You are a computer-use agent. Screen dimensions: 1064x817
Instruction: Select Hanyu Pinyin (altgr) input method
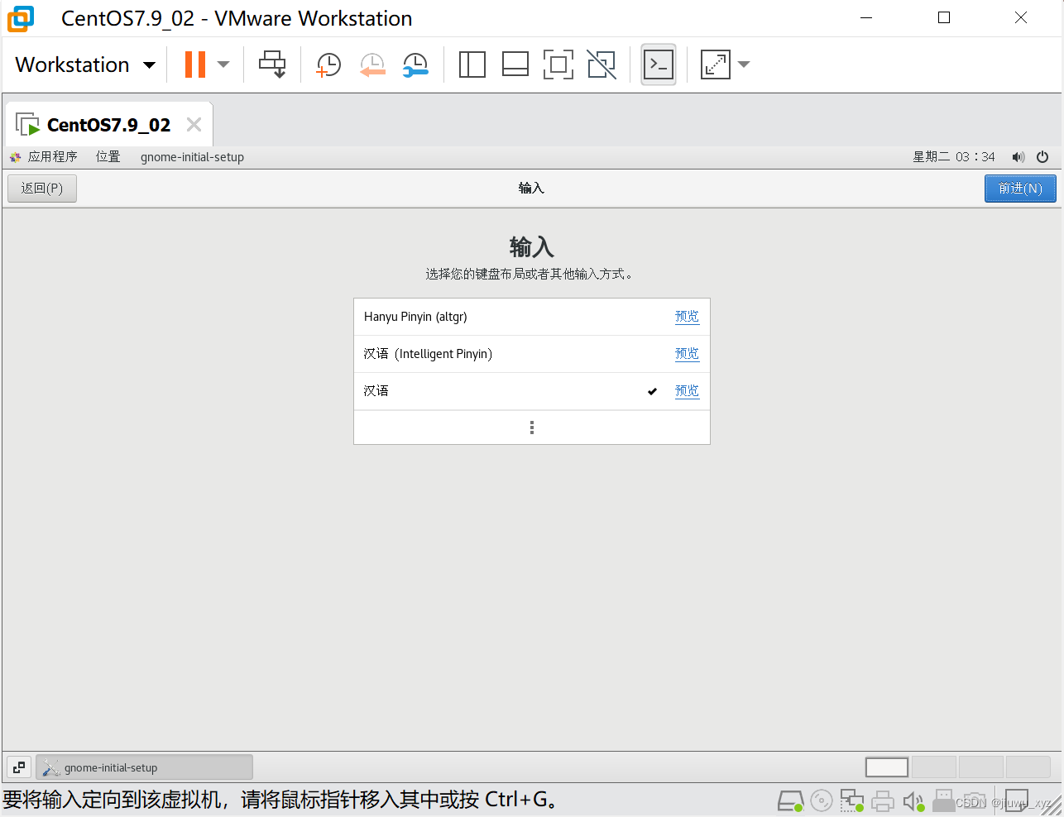click(532, 317)
